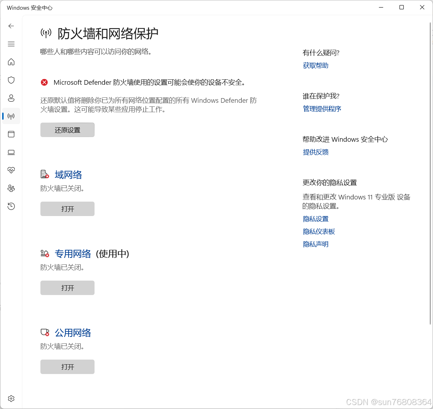Image resolution: width=433 pixels, height=409 pixels.
Task: Open the 隐私仪表板 link
Action: click(x=319, y=232)
